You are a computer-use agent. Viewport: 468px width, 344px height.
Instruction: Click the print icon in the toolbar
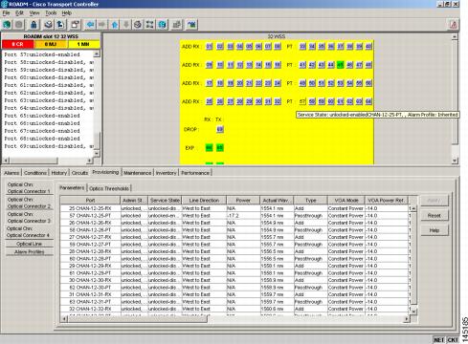pyautogui.click(x=48, y=25)
